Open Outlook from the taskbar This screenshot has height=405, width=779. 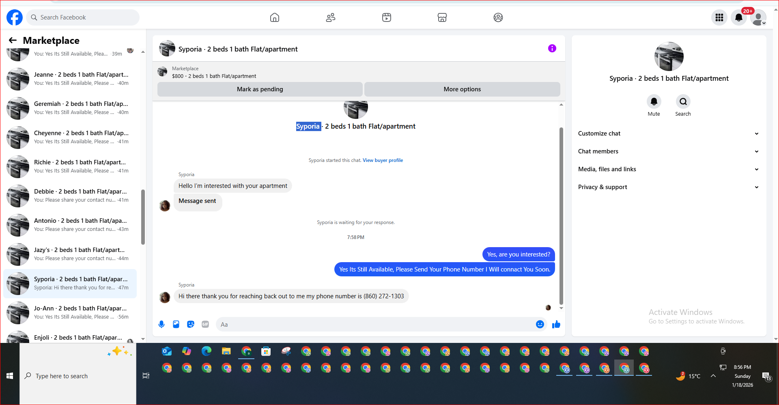pyautogui.click(x=167, y=351)
